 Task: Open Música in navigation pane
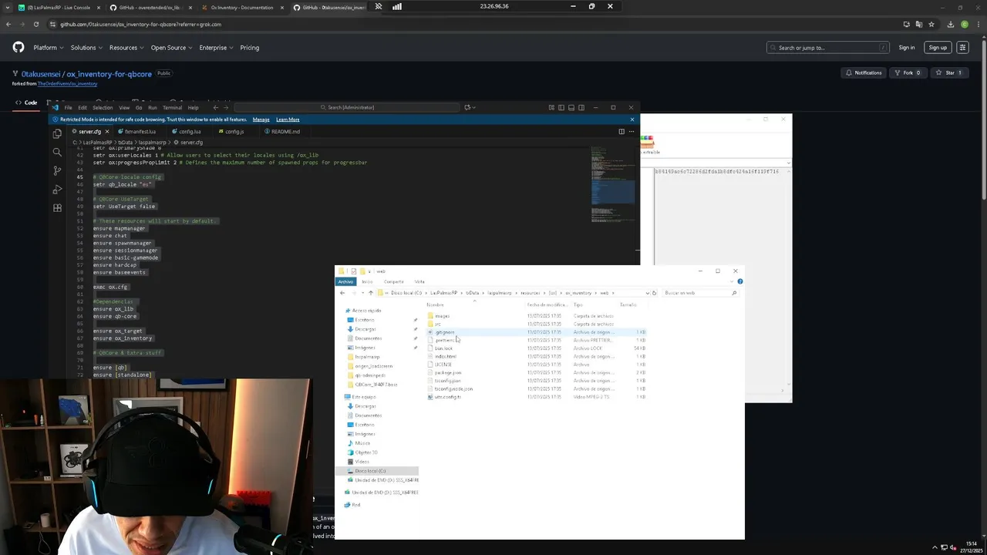tap(362, 443)
